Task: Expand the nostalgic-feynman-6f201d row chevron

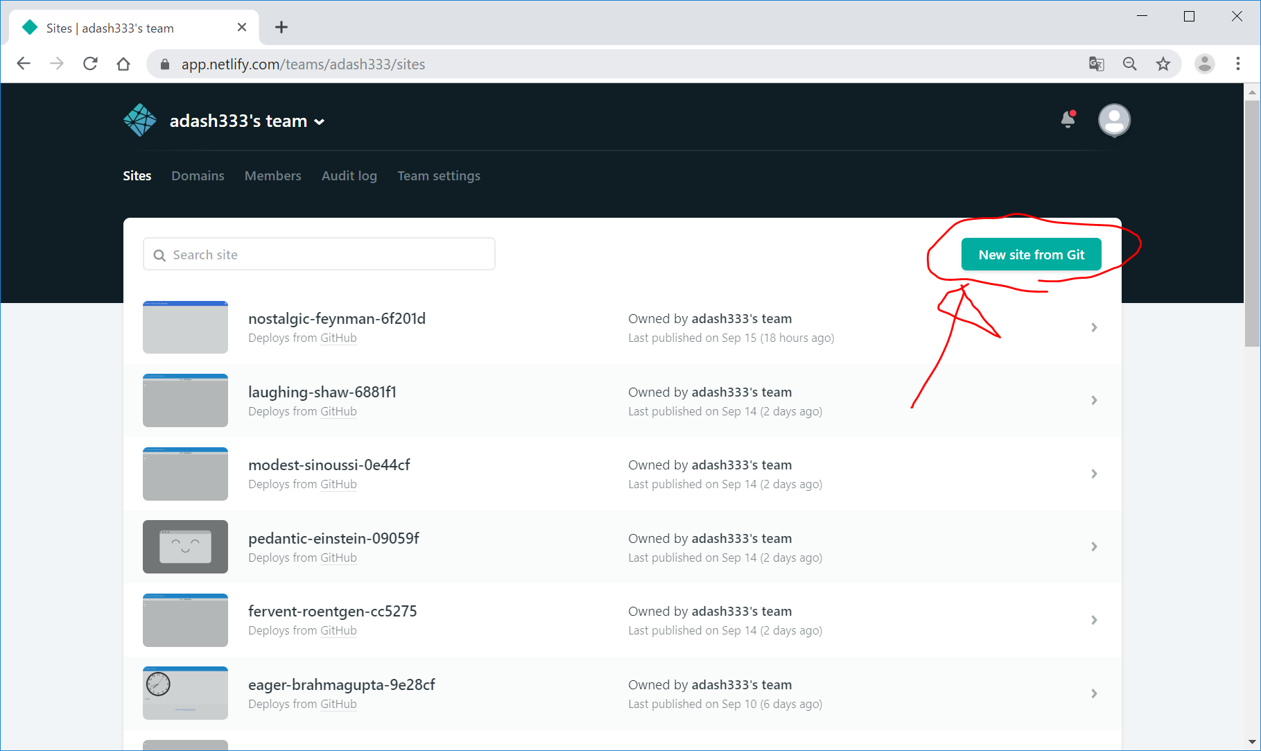Action: (1094, 327)
